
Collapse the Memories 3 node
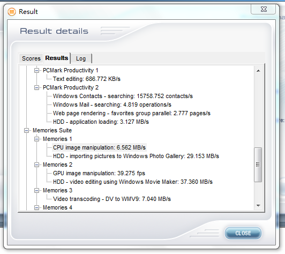coord(37,190)
